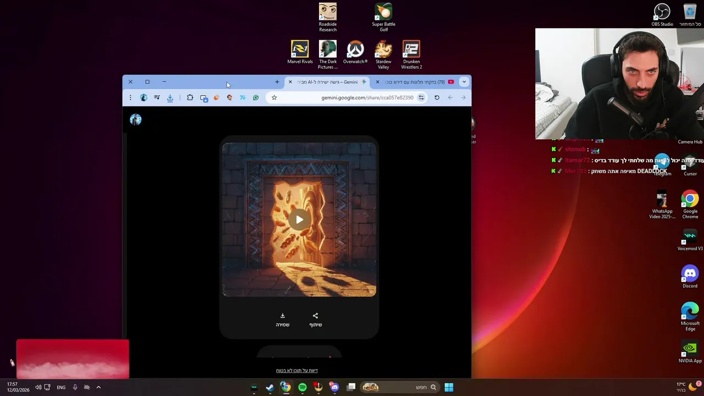Click the face avatar extension icon
The width and height of the screenshot is (704, 396).
click(229, 97)
